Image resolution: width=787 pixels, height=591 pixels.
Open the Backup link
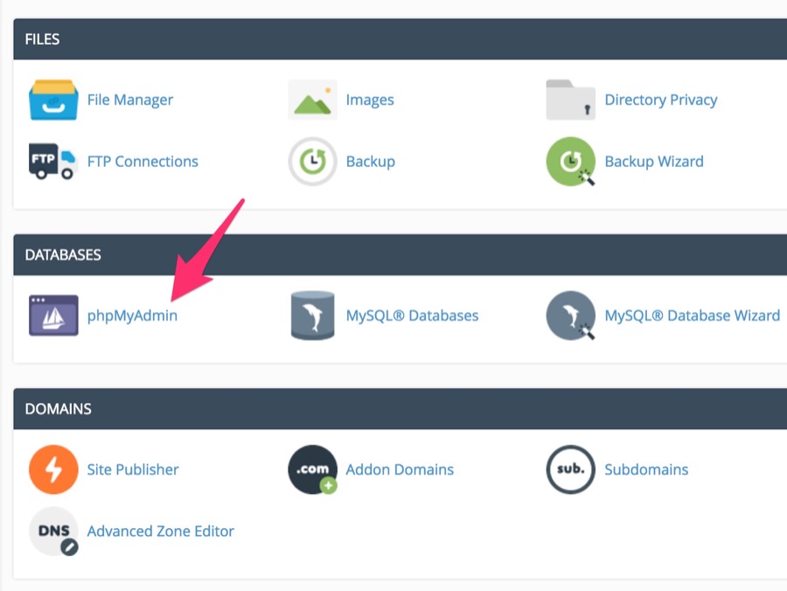point(371,162)
